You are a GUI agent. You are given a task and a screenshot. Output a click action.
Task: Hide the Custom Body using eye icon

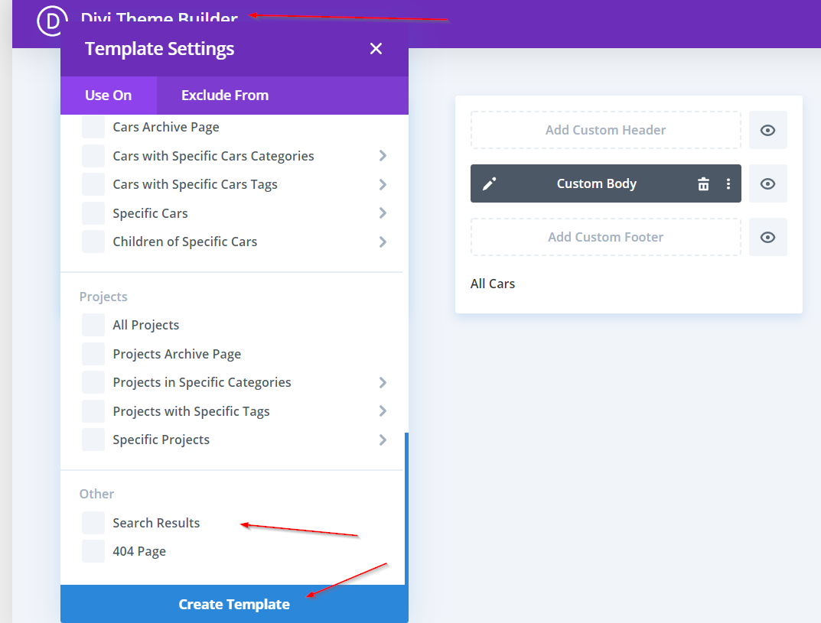point(767,183)
